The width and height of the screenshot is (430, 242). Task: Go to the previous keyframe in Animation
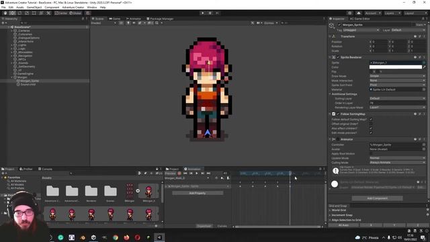(x=191, y=173)
